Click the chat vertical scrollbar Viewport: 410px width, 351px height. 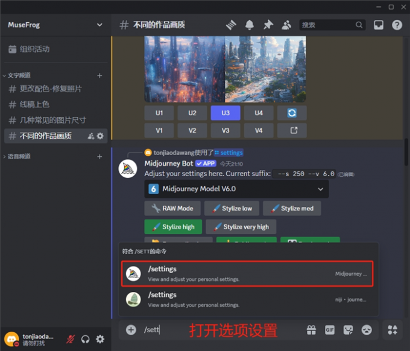(406, 152)
